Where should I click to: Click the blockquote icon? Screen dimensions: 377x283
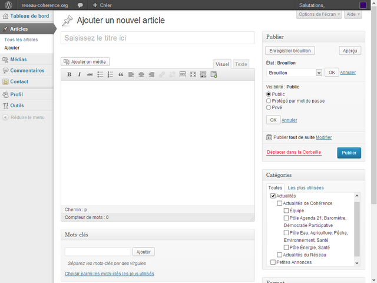click(121, 75)
